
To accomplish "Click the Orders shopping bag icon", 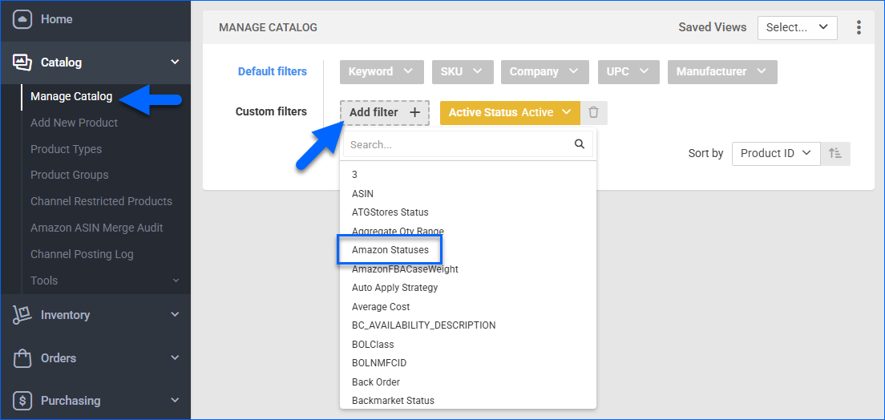I will pos(22,358).
